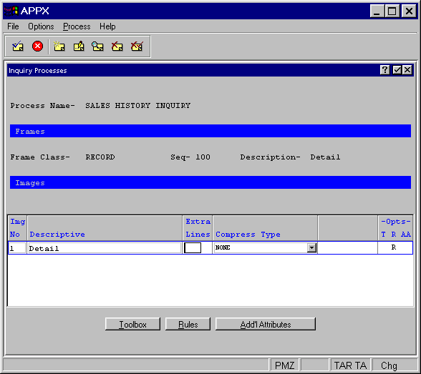Click the SALES HISTORY INQUIRY process name
Screen dimensions: 421x374
138,105
